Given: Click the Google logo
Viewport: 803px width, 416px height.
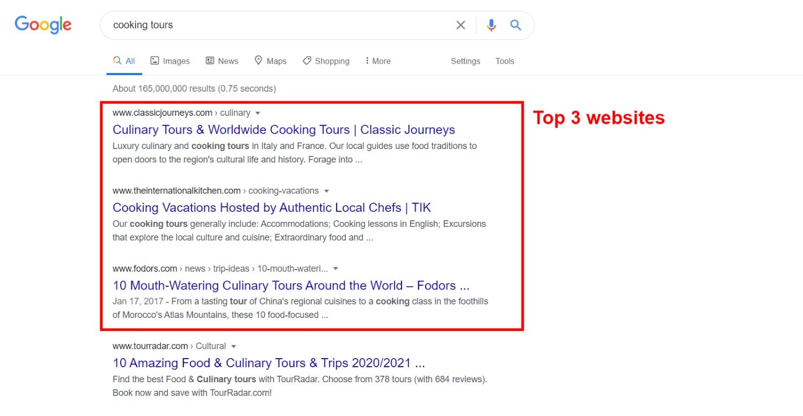Looking at the screenshot, I should click(43, 25).
